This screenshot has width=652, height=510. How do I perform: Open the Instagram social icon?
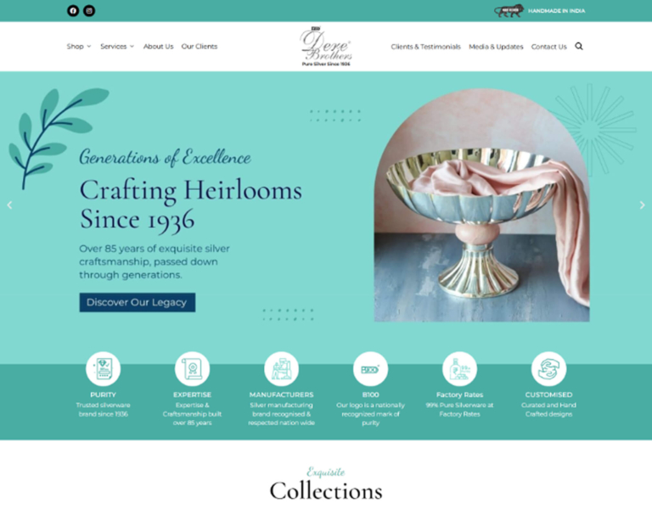[89, 11]
